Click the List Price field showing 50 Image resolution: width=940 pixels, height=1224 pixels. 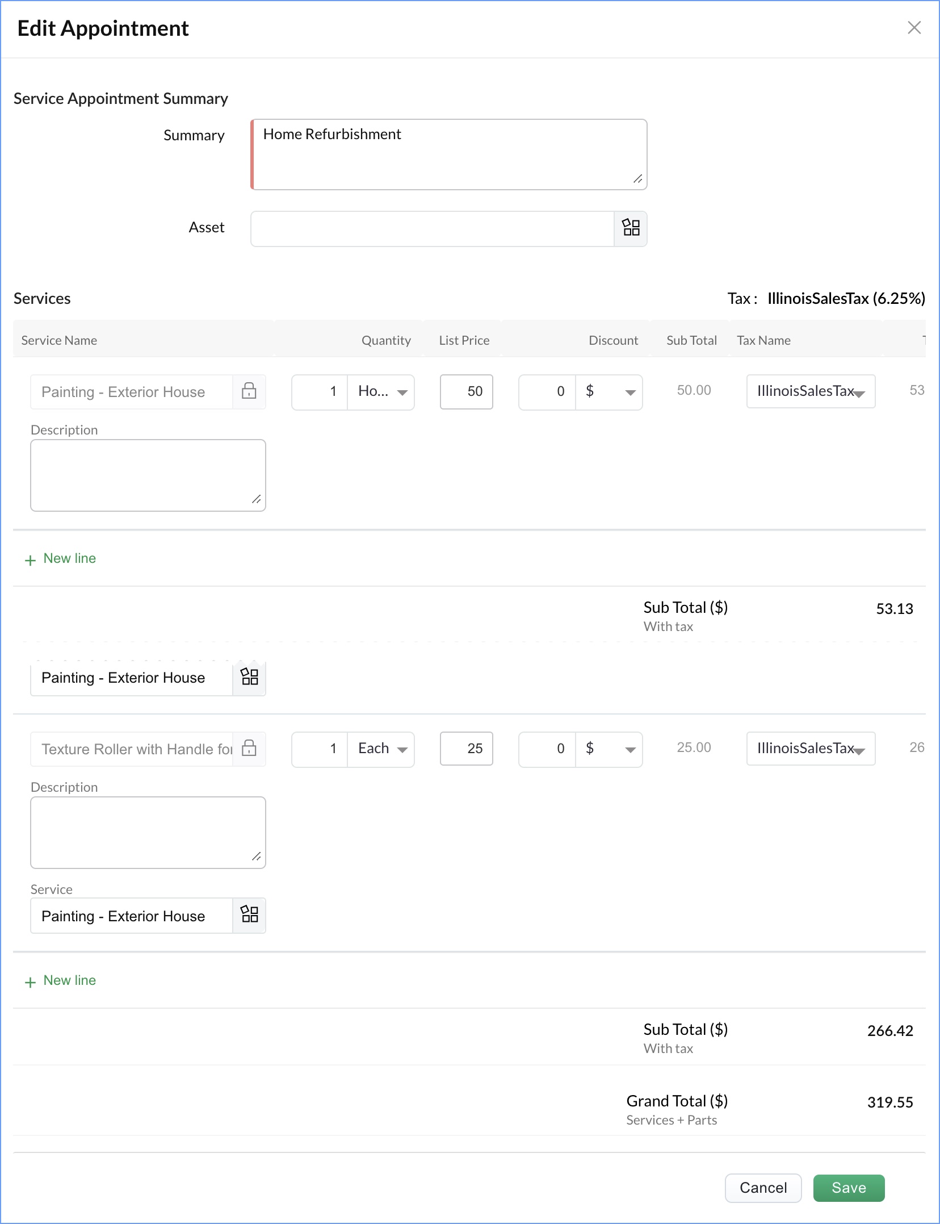(x=467, y=391)
